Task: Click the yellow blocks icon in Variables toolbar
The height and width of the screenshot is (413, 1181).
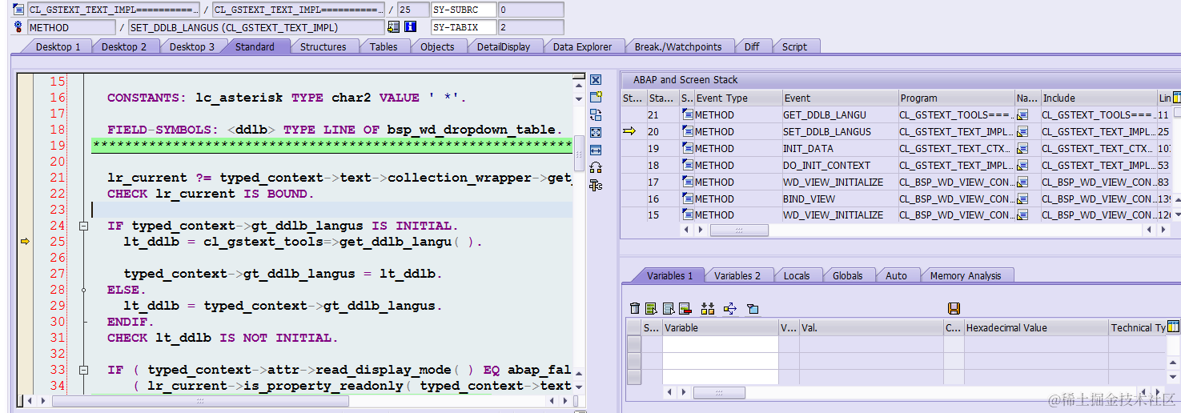Action: 707,308
